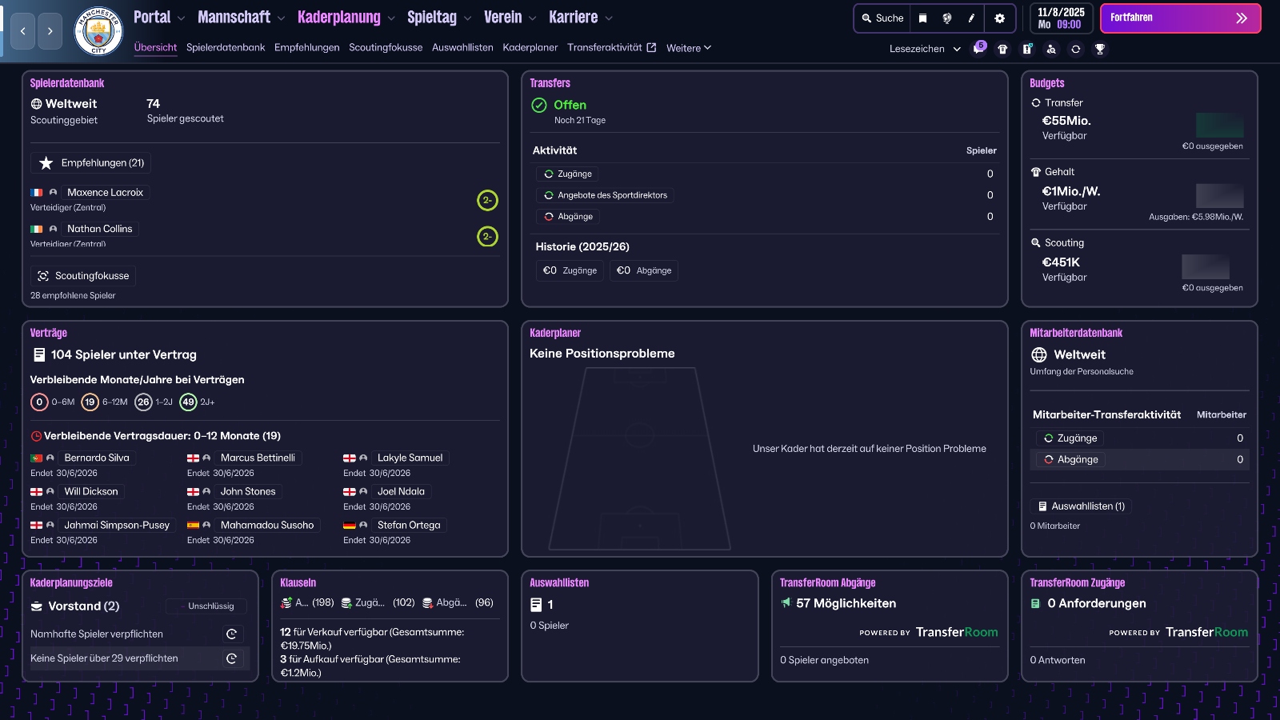Click the globe icon next to search

947,18
